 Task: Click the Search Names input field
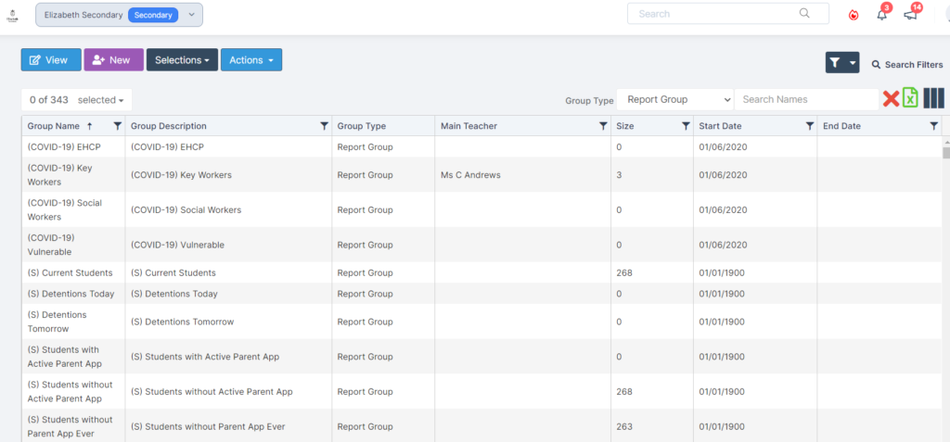point(806,99)
